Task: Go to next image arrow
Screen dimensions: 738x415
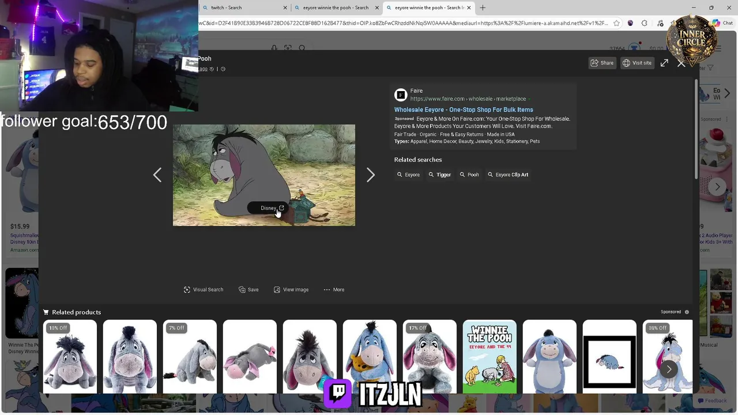Action: (x=371, y=175)
